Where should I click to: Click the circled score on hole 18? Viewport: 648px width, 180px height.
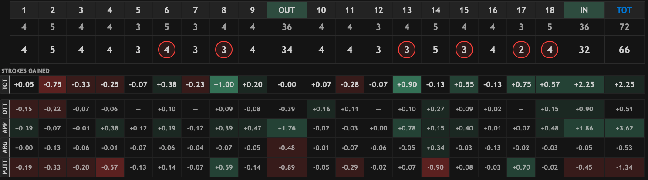click(550, 50)
